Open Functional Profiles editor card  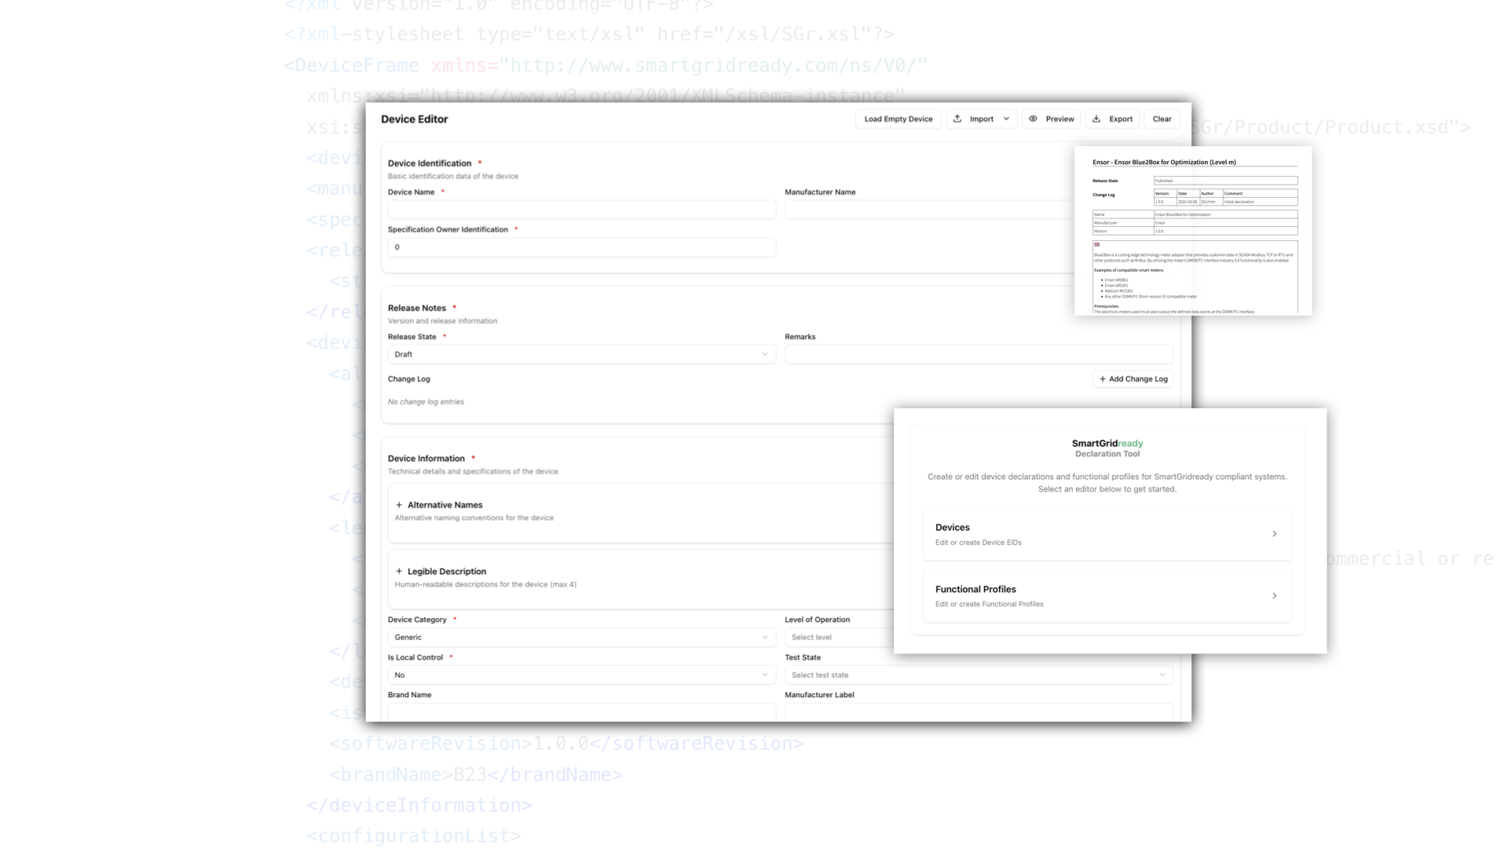1107,596
